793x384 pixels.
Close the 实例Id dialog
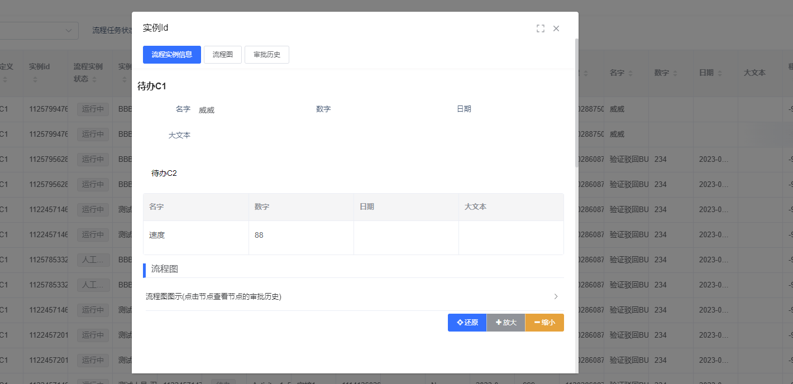(x=556, y=28)
